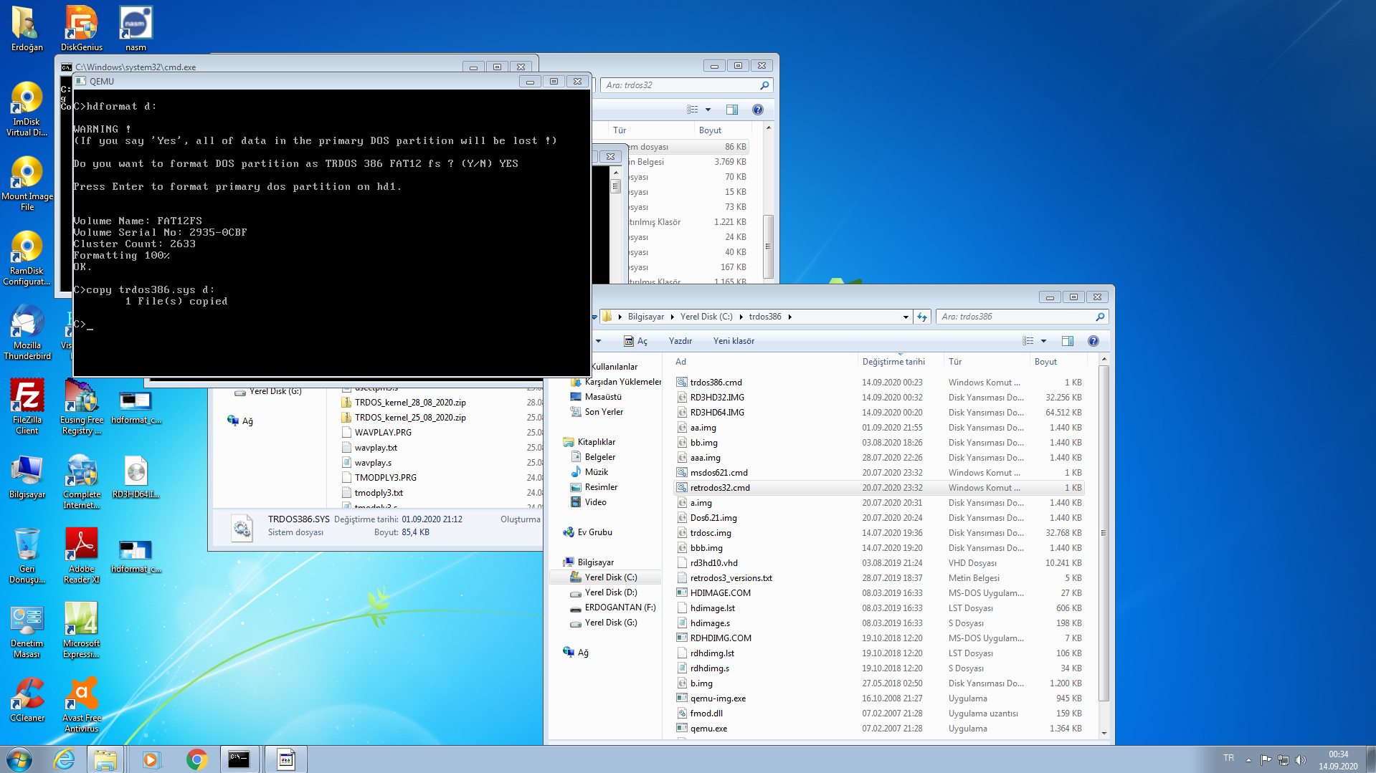Open Mozilla Thunderbird from the desktop
Image resolution: width=1376 pixels, height=773 pixels.
[x=27, y=331]
